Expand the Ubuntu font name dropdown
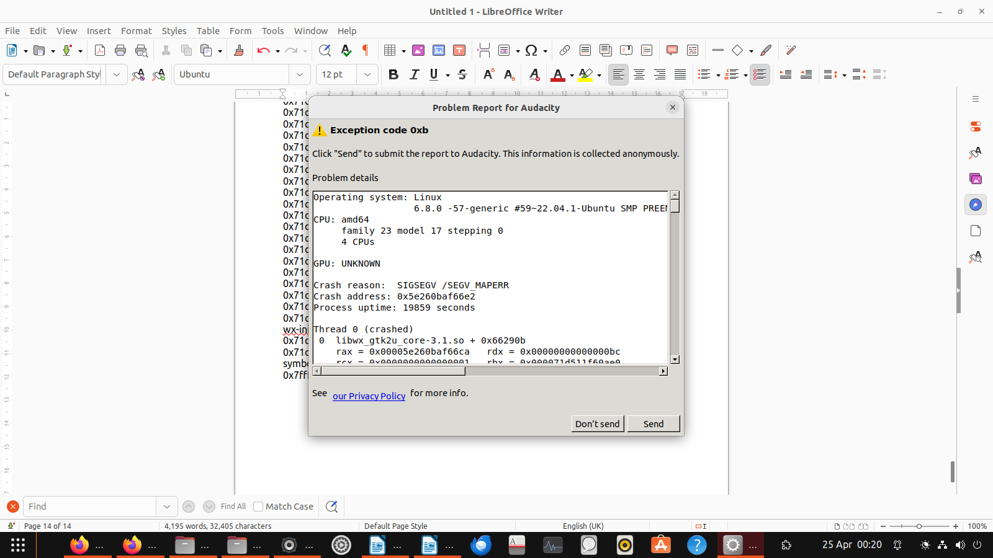 pos(299,74)
